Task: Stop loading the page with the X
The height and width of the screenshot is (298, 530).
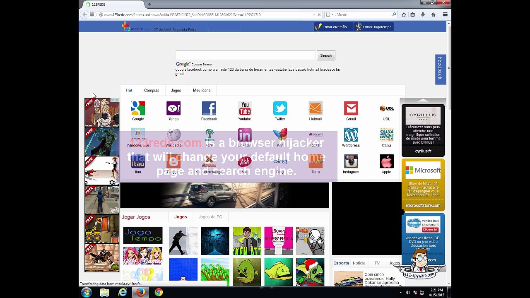Action: (x=319, y=14)
